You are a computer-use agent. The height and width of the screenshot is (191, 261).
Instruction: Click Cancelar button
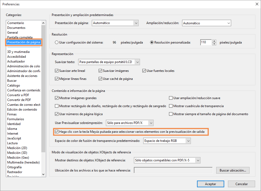click(241, 184)
